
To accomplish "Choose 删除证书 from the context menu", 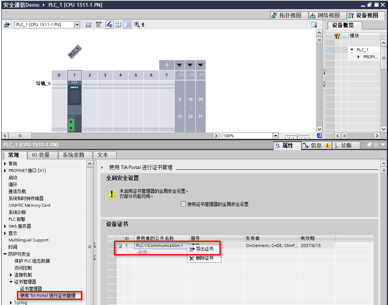I will 204,258.
